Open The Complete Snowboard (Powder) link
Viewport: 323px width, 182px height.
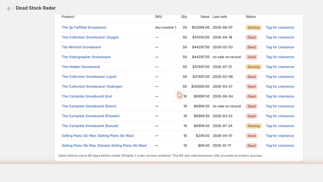coord(90,116)
